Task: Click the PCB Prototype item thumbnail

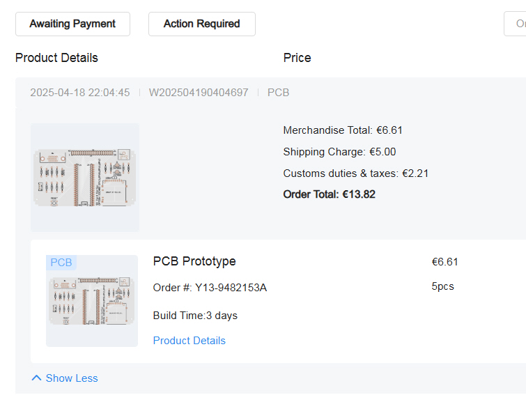Action: point(92,301)
